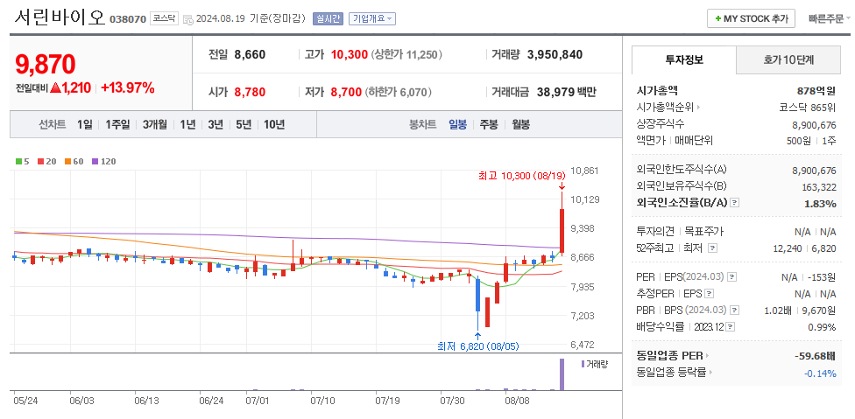Click help icon beside PER EPS(2024.03)
855x419 pixels.
tap(731, 277)
